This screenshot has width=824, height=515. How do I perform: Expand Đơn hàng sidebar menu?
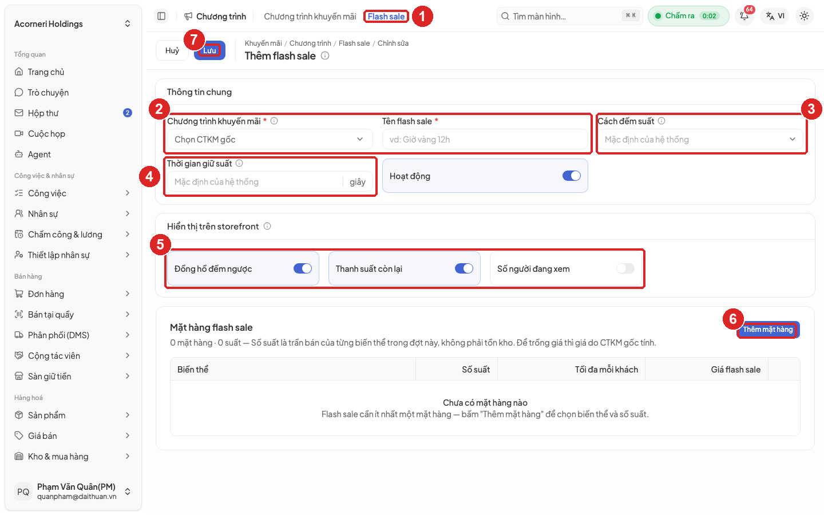[73, 294]
